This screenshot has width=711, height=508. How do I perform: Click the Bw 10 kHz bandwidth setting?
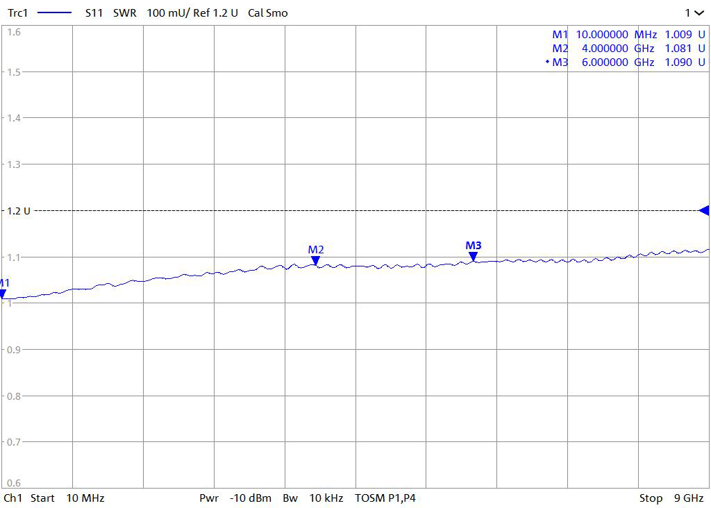312,498
